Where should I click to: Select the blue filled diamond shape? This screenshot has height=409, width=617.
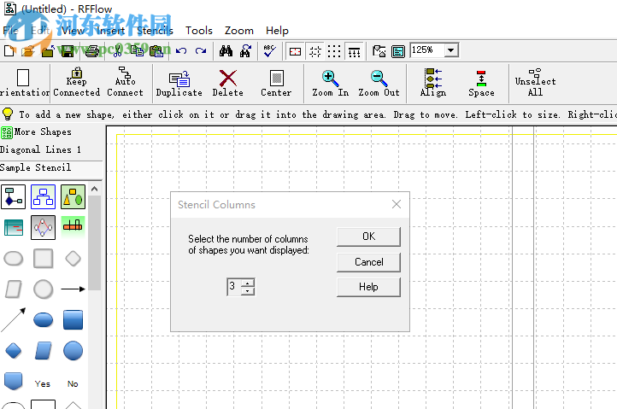point(14,351)
